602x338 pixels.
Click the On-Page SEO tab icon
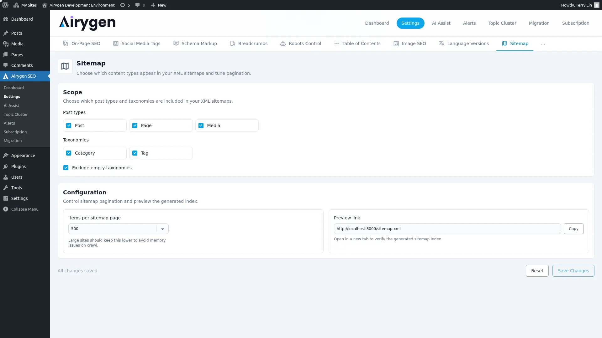pyautogui.click(x=66, y=44)
